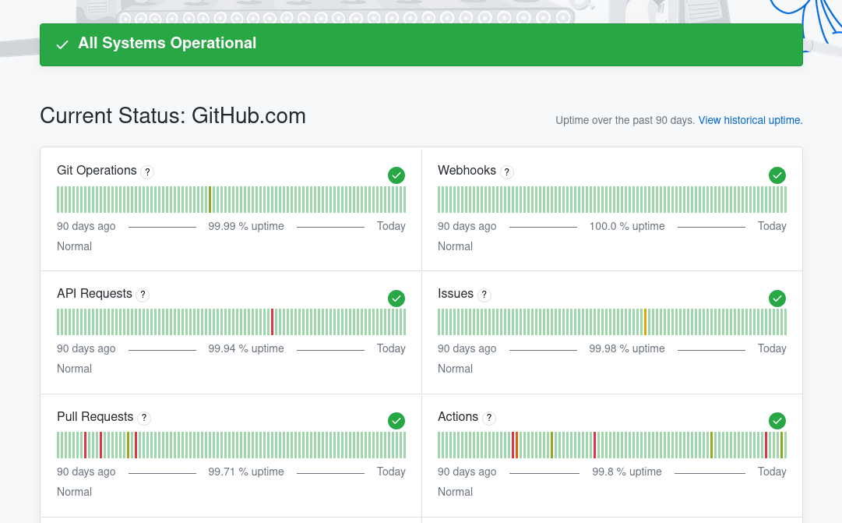Screen dimensions: 842x523
Task: Click the Current Status: GitHub.com heading
Action: [173, 116]
